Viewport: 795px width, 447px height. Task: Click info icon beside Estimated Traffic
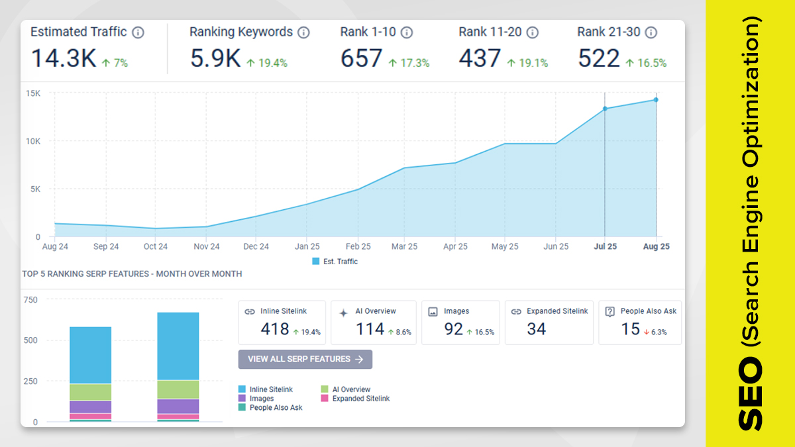pyautogui.click(x=138, y=32)
